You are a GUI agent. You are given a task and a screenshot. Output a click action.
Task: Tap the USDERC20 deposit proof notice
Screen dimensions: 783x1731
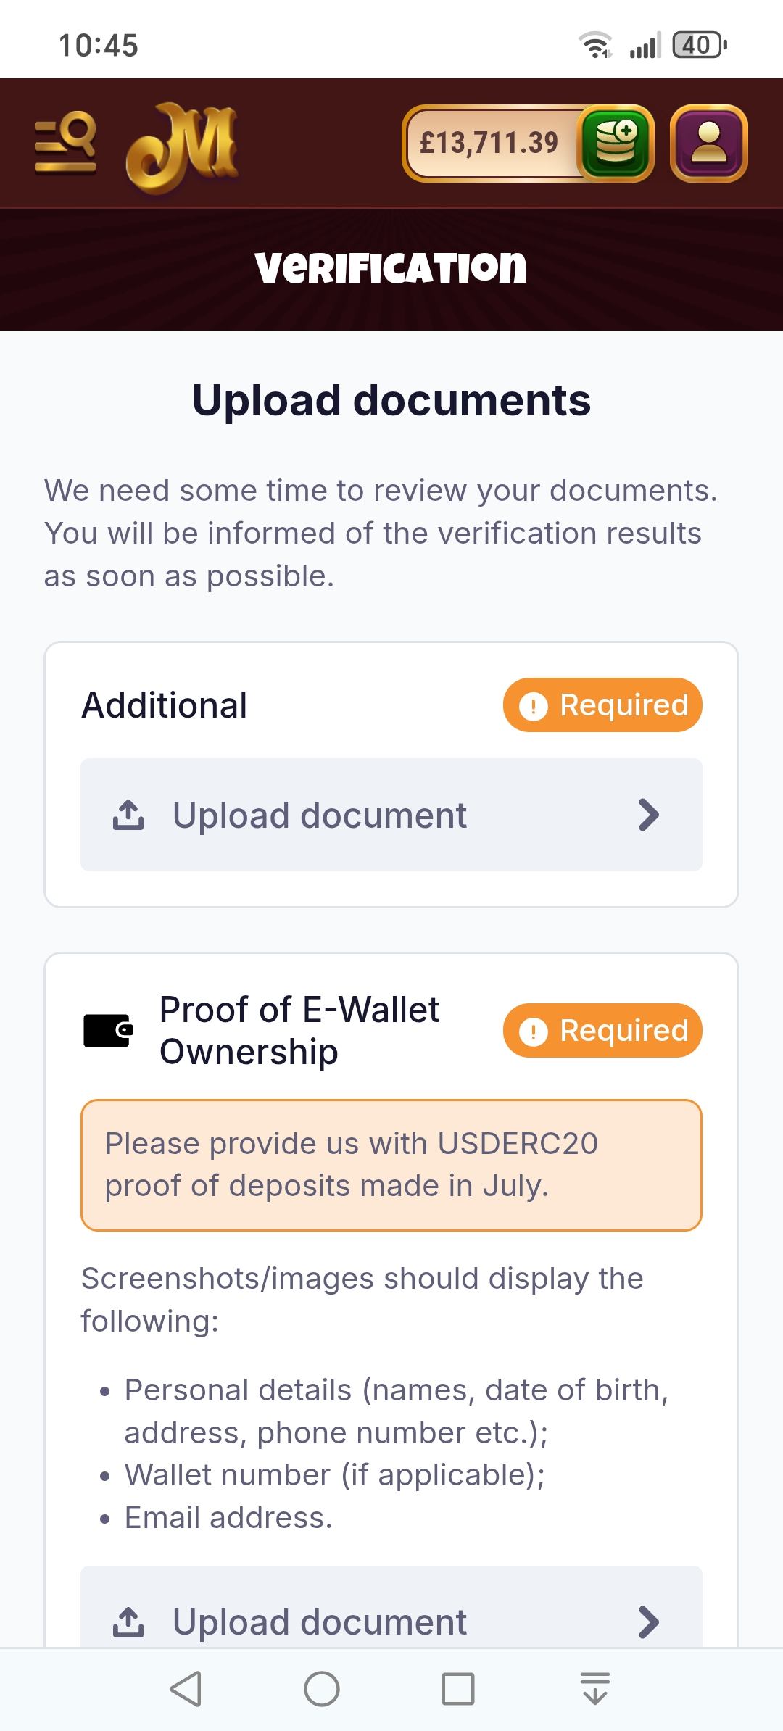[391, 1165]
